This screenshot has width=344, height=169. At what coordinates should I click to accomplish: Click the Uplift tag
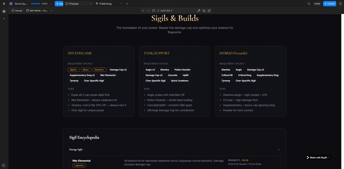coord(185,75)
